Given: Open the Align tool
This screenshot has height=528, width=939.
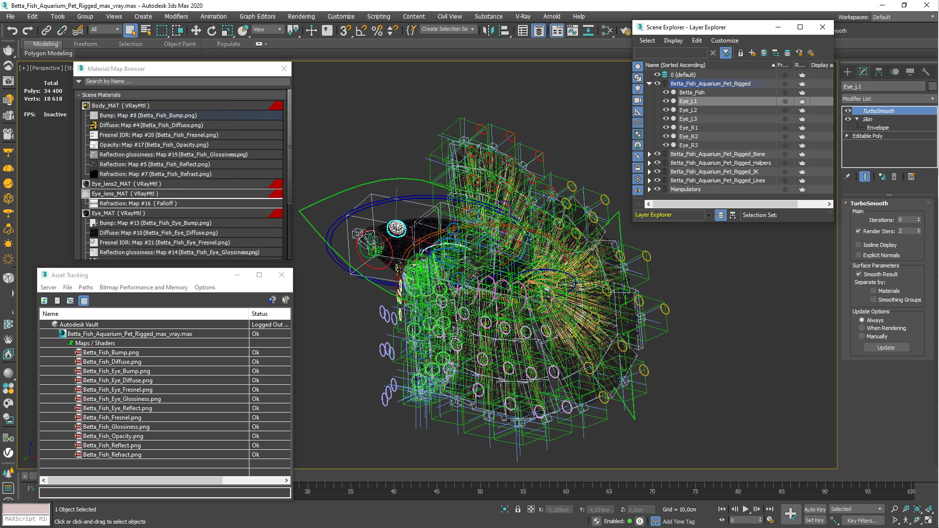Looking at the screenshot, I should click(504, 30).
